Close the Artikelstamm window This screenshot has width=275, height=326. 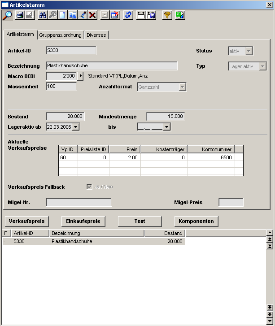pos(270,5)
